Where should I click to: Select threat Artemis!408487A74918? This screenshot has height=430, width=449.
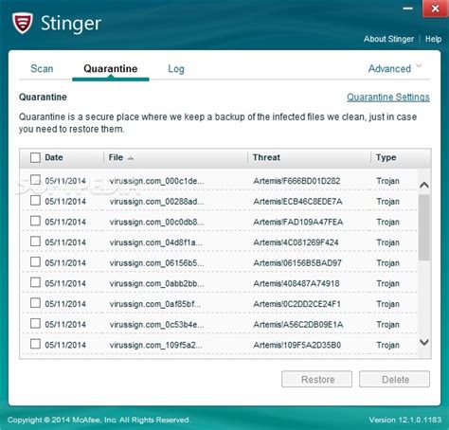[296, 283]
